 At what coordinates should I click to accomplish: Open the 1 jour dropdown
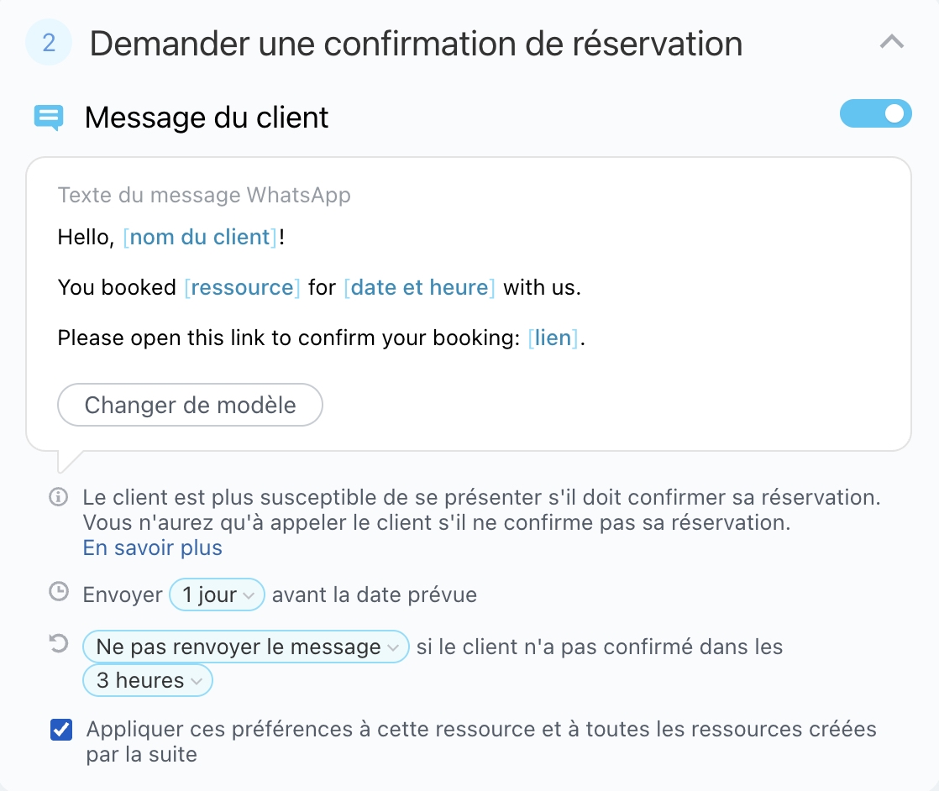tap(218, 595)
